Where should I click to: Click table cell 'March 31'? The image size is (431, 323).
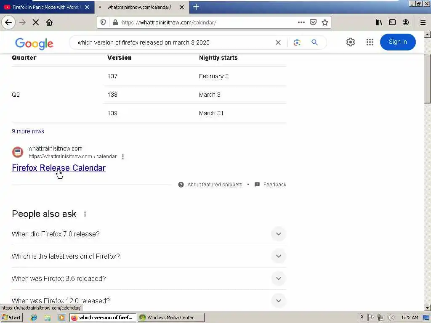point(211,113)
